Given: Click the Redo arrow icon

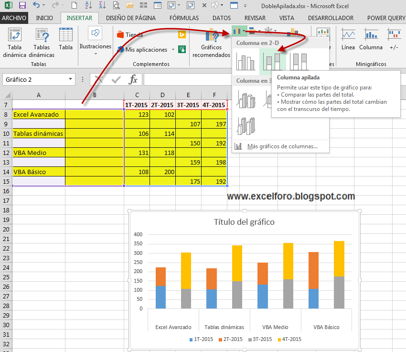Looking at the screenshot, I should [55, 5].
